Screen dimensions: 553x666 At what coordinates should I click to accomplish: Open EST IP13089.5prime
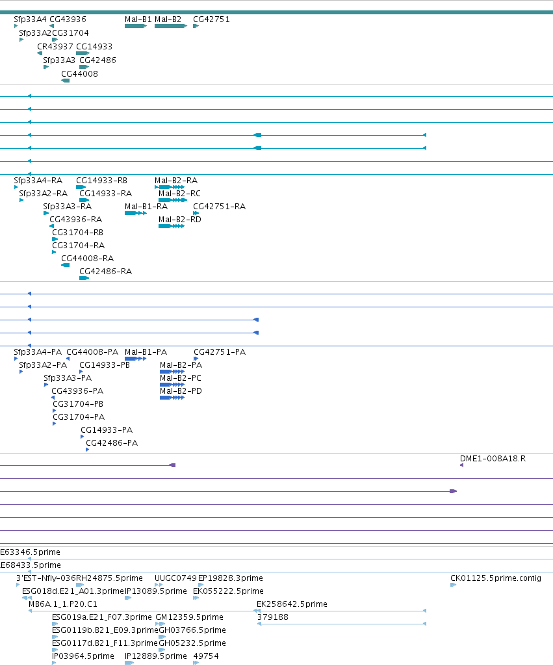128,598
